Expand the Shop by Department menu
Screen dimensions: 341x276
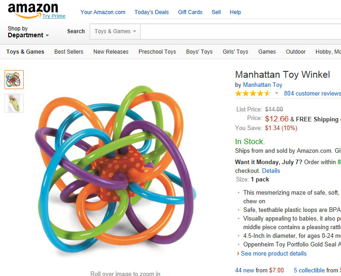[x=28, y=32]
